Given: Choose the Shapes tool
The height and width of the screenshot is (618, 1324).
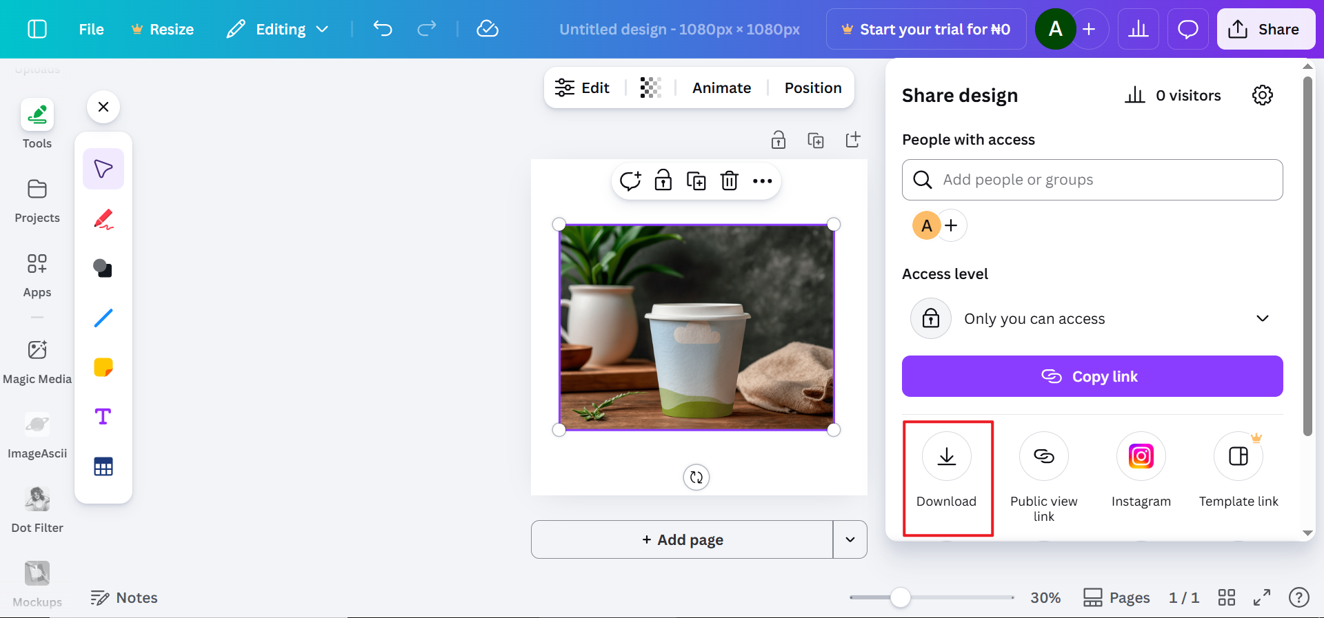Looking at the screenshot, I should (103, 268).
